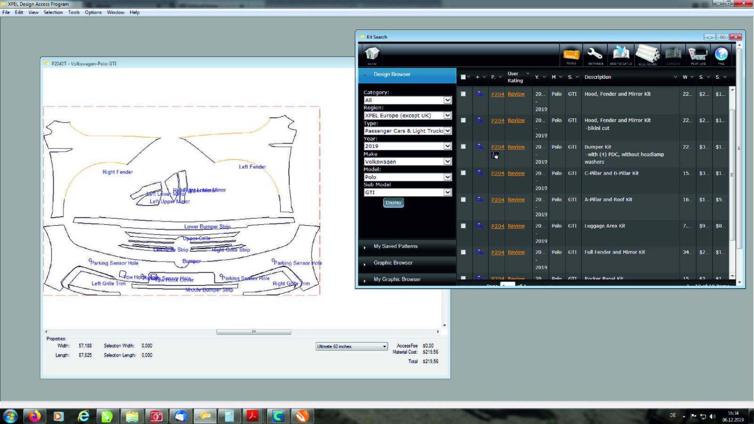Open the Region dropdown
Viewport: 754px width, 424px height.
447,115
